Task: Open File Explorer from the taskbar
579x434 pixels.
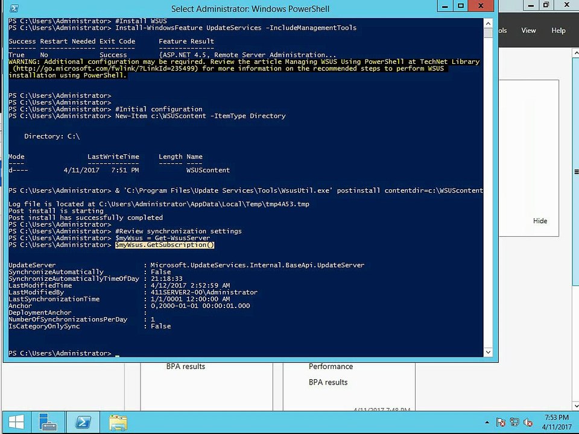Action: pyautogui.click(x=118, y=422)
